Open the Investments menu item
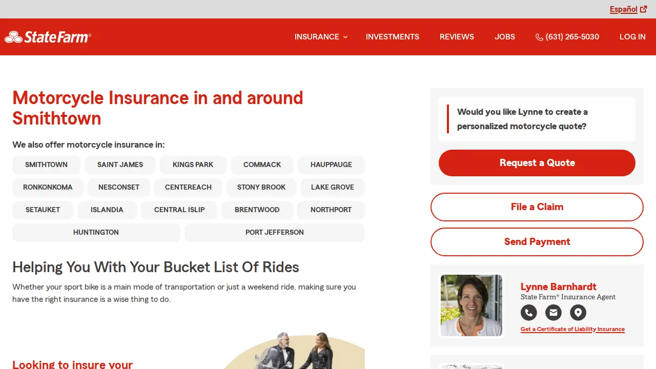 pos(393,37)
